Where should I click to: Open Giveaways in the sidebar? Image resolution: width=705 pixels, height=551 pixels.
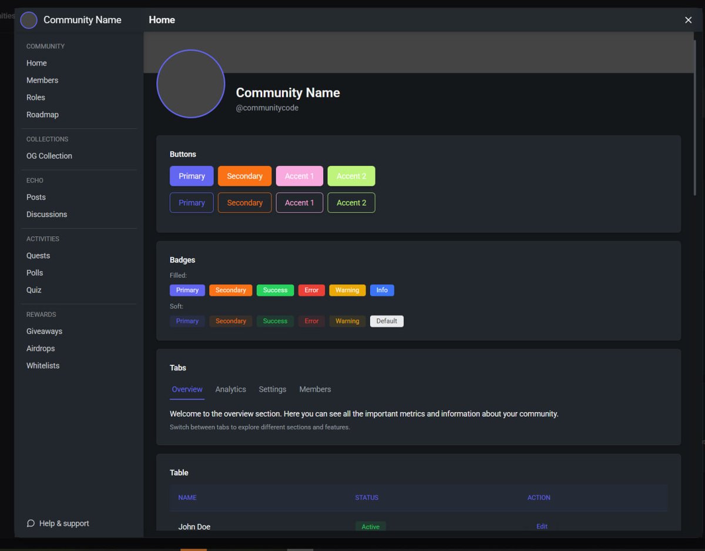tap(44, 331)
